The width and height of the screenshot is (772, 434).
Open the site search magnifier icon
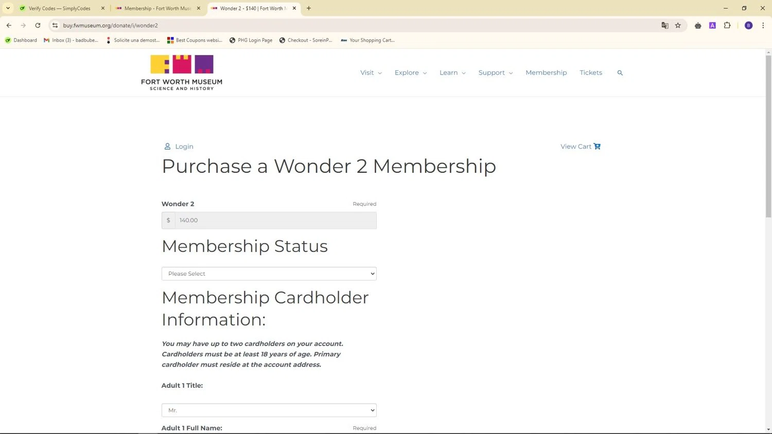pos(620,73)
